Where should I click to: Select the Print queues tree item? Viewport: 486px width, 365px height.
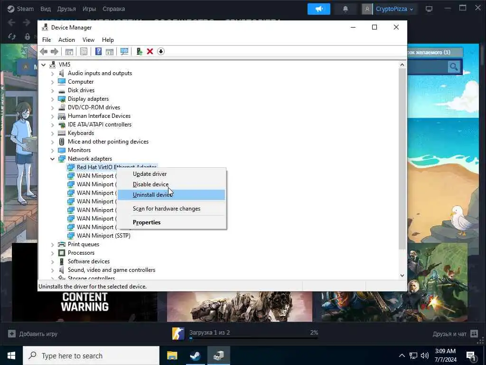[84, 244]
